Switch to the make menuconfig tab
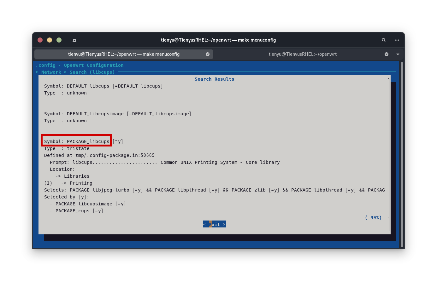Screen dimensions: 437x281 point(124,54)
